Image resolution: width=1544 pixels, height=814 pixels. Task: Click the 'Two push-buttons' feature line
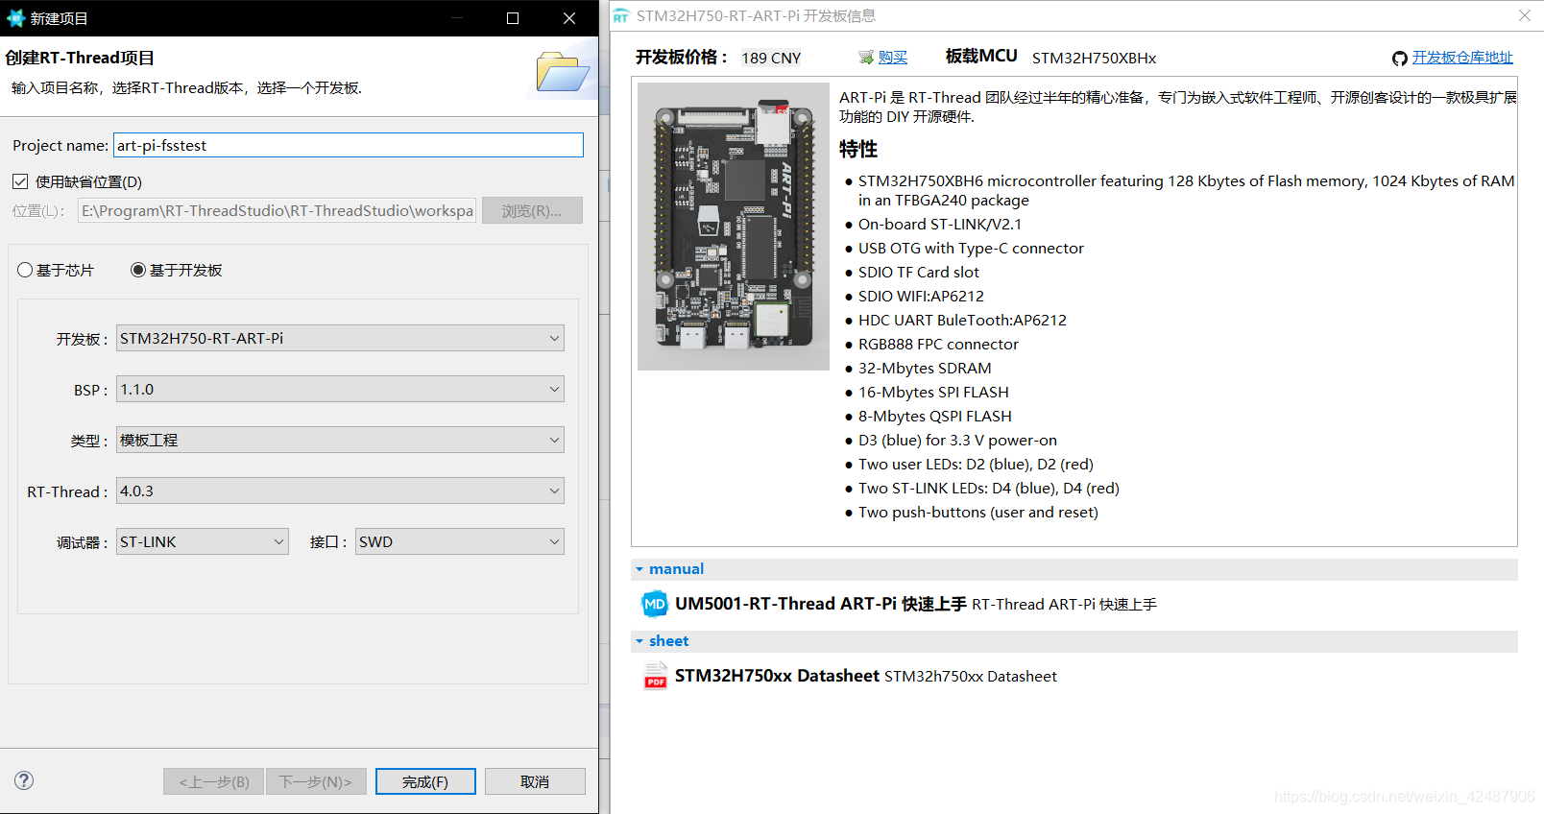tap(978, 513)
